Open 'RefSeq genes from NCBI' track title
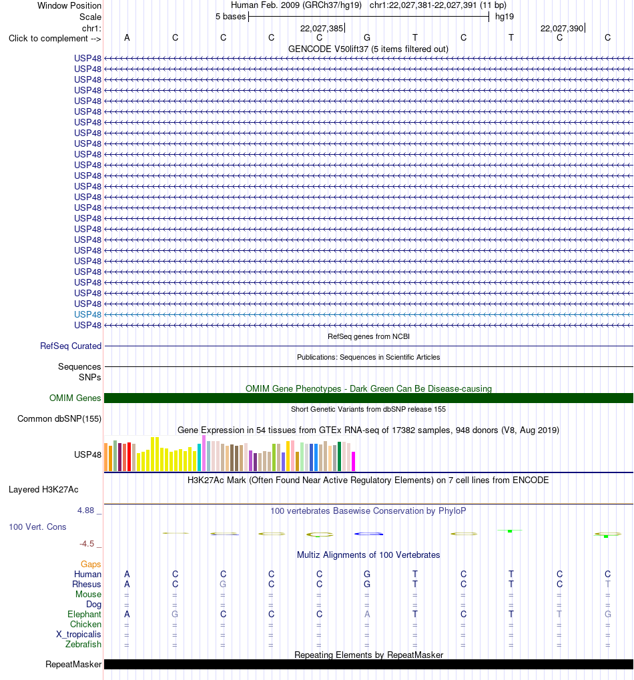The width and height of the screenshot is (634, 680). (368, 336)
